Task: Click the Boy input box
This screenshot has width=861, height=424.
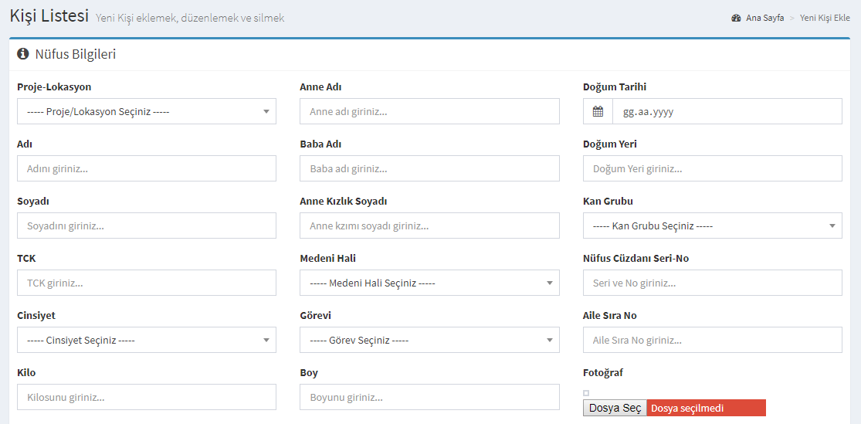Action: pos(429,397)
